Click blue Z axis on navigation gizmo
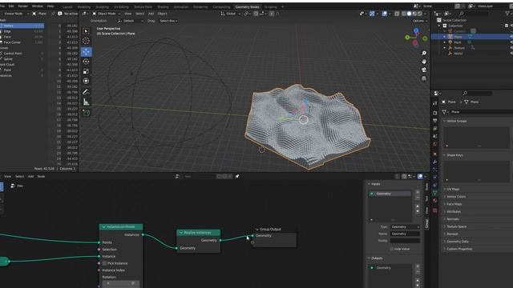Screen dimensions: 513x288 tap(416, 30)
